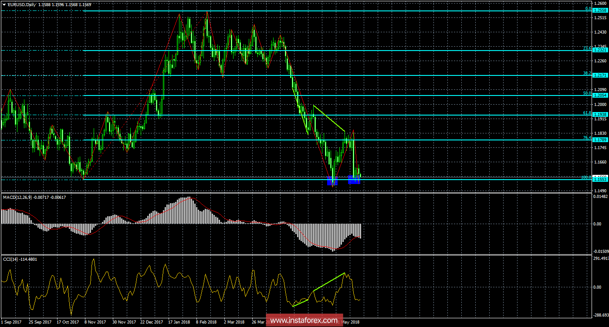The image size is (609, 327).
Task: Select the 1.1789 Fibonacci price tag
Action: (600, 140)
